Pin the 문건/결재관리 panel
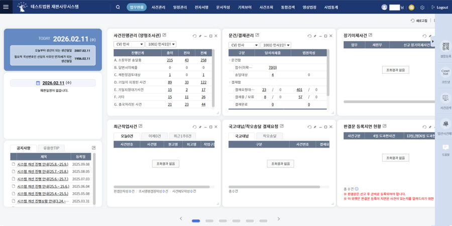Viewport: 452px width, 226px height. click(x=315, y=36)
